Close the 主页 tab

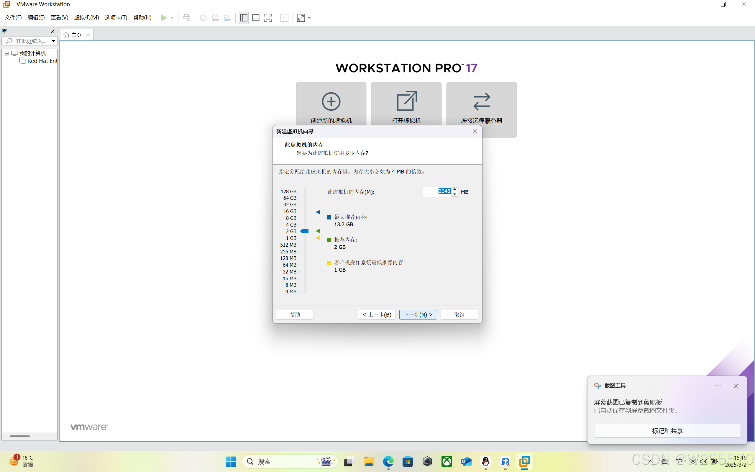(x=88, y=35)
